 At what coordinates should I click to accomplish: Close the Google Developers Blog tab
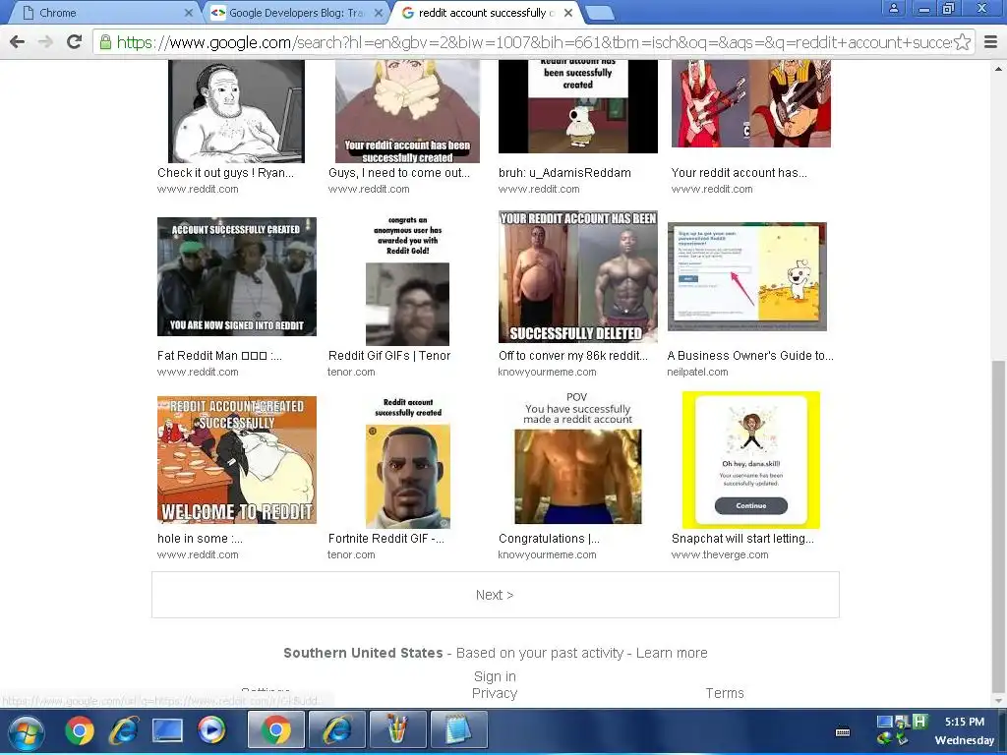(379, 13)
